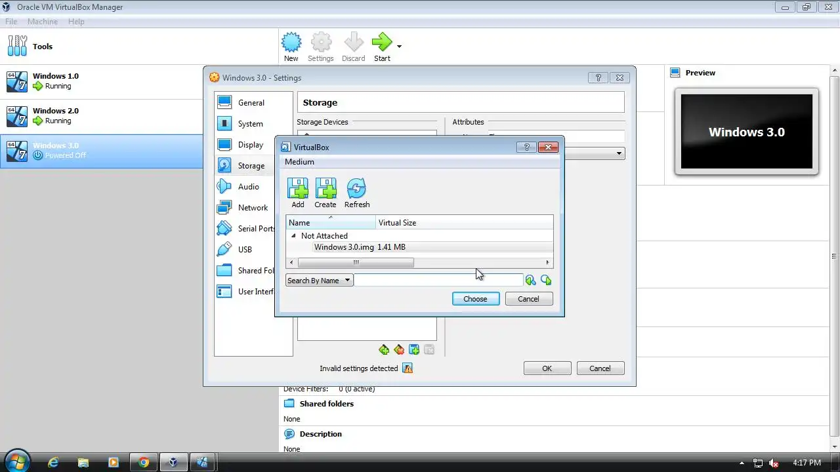Show hidden tray icons arrow
The width and height of the screenshot is (840, 472).
pyautogui.click(x=742, y=463)
